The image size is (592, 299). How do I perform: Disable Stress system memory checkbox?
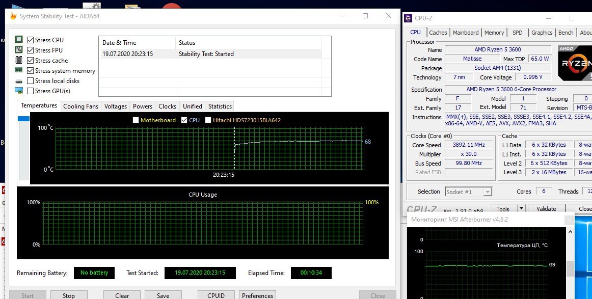tap(30, 71)
